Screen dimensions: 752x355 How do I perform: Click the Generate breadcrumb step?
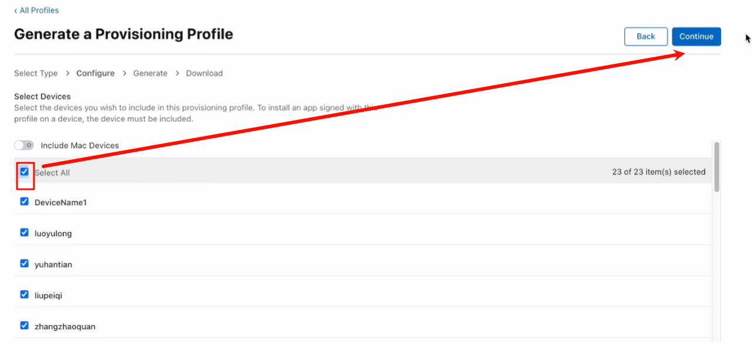tap(150, 73)
